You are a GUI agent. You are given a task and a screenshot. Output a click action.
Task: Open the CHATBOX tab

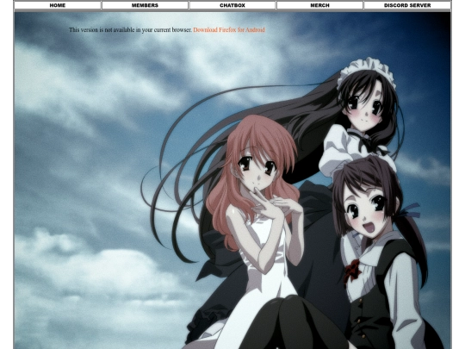[232, 5]
